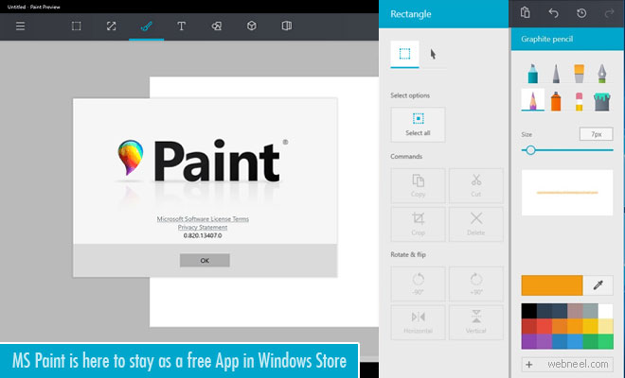This screenshot has width=625, height=378.
Task: Select the red palette color
Action: [529, 326]
